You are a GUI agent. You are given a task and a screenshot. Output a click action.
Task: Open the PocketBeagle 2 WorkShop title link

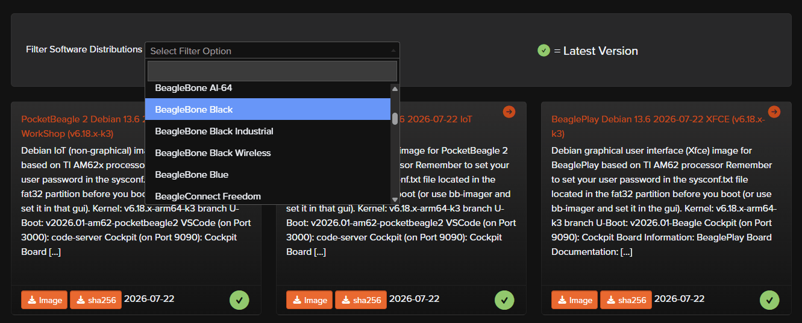click(x=83, y=126)
